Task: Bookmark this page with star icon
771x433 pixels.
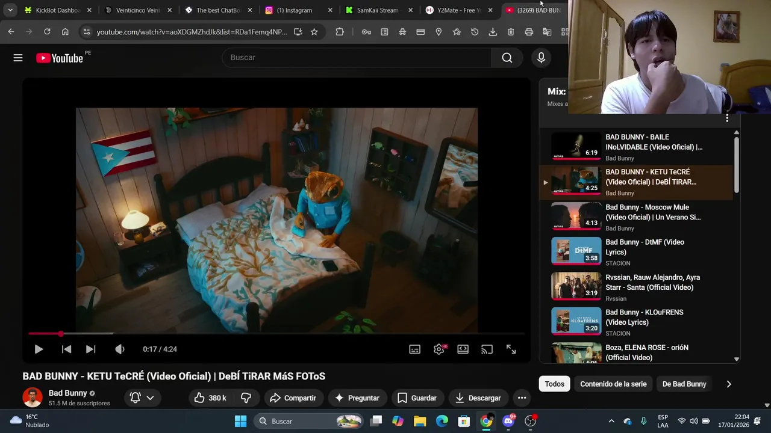Action: pyautogui.click(x=314, y=32)
